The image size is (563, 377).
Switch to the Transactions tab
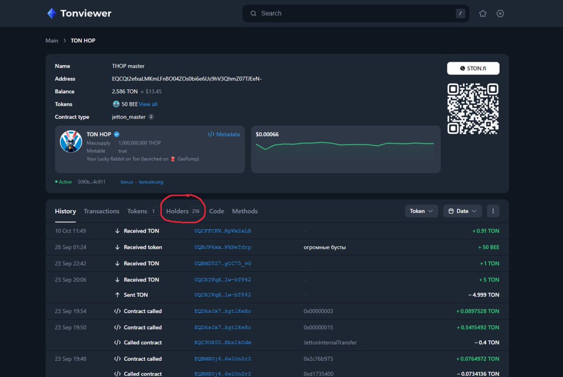[101, 211]
